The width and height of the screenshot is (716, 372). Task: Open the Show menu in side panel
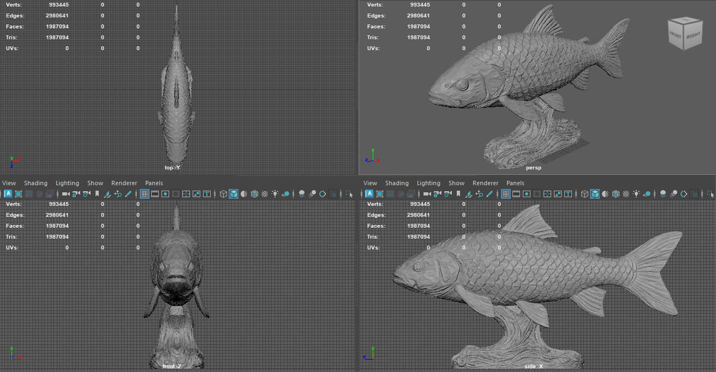point(456,183)
